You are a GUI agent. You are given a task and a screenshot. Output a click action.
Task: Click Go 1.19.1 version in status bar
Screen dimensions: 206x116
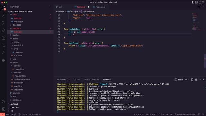(x=11, y=114)
